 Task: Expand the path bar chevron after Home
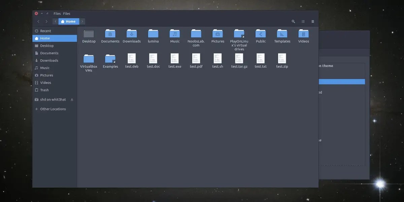point(82,21)
